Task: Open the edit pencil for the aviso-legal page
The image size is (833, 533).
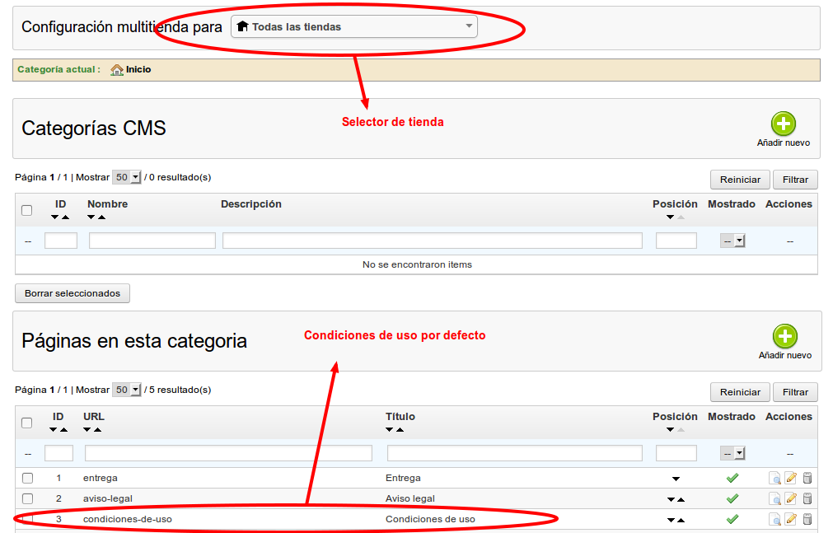Action: (791, 498)
